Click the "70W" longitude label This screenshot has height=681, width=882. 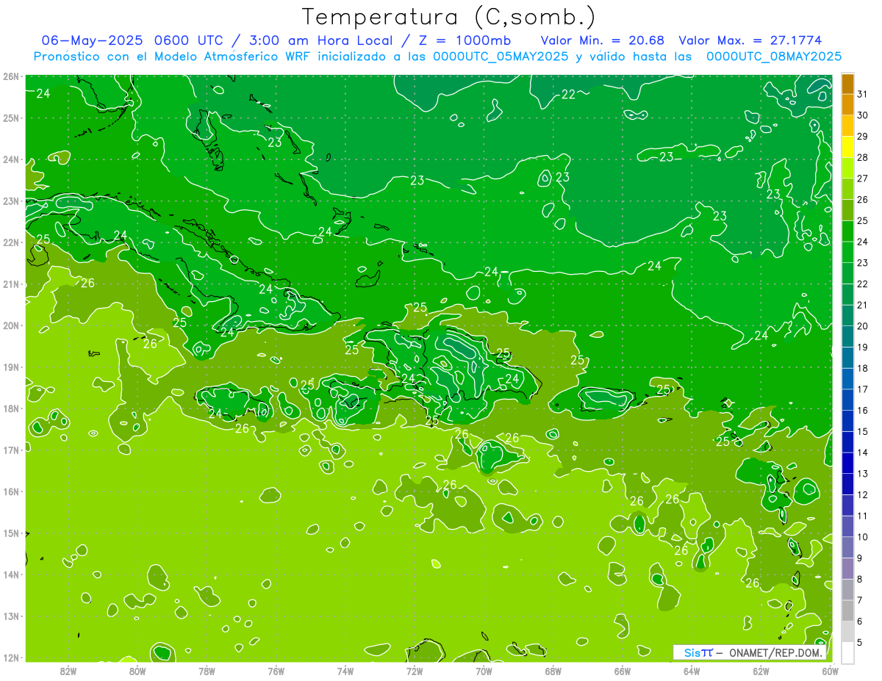point(484,671)
